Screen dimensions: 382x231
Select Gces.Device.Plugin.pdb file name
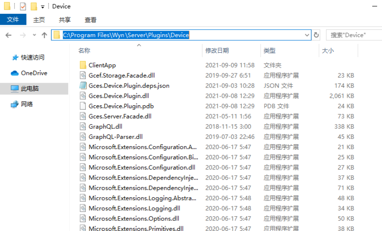point(121,106)
